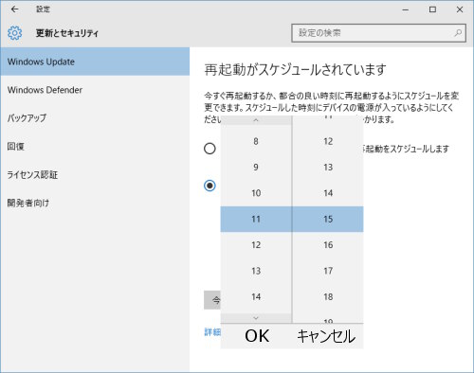This screenshot has height=373, width=474.
Task: Dismiss the time picker with キャンセル
Action: tap(327, 336)
